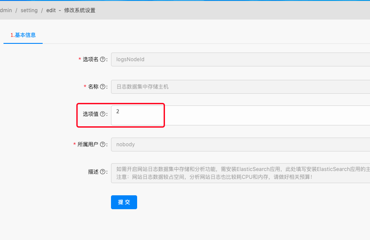370x240 pixels.
Task: Click the help icon beside 名称 label
Action: point(103,87)
